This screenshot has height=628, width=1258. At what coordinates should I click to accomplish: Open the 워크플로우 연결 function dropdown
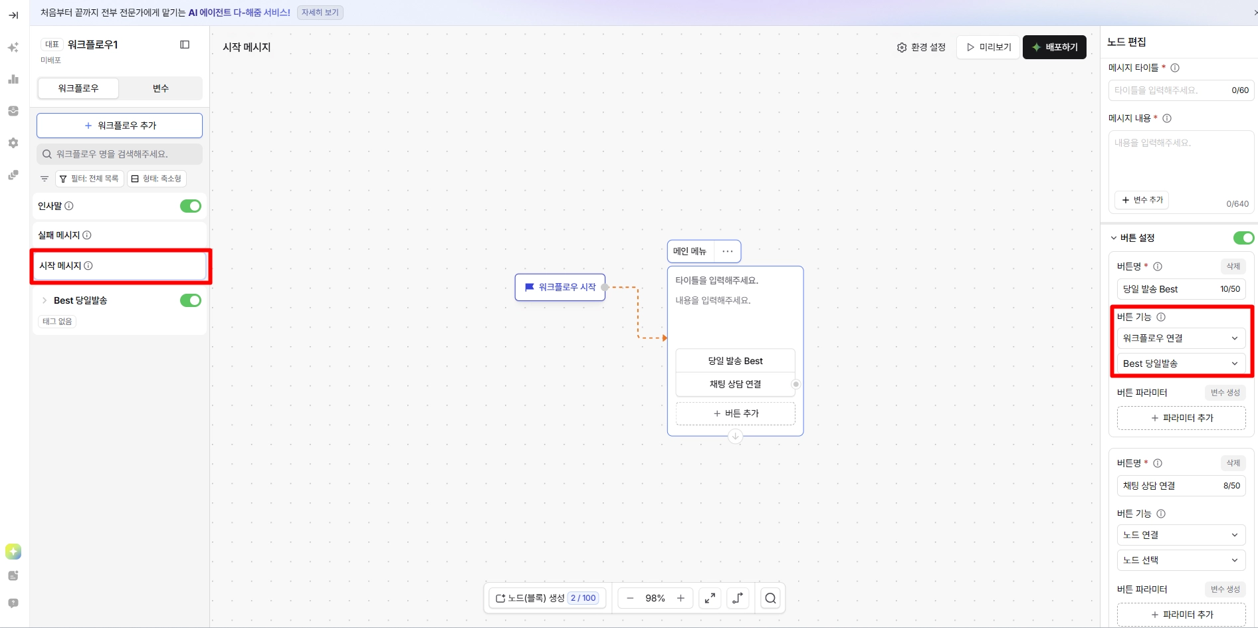[1181, 338]
